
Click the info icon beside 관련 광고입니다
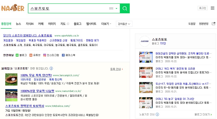51,68
